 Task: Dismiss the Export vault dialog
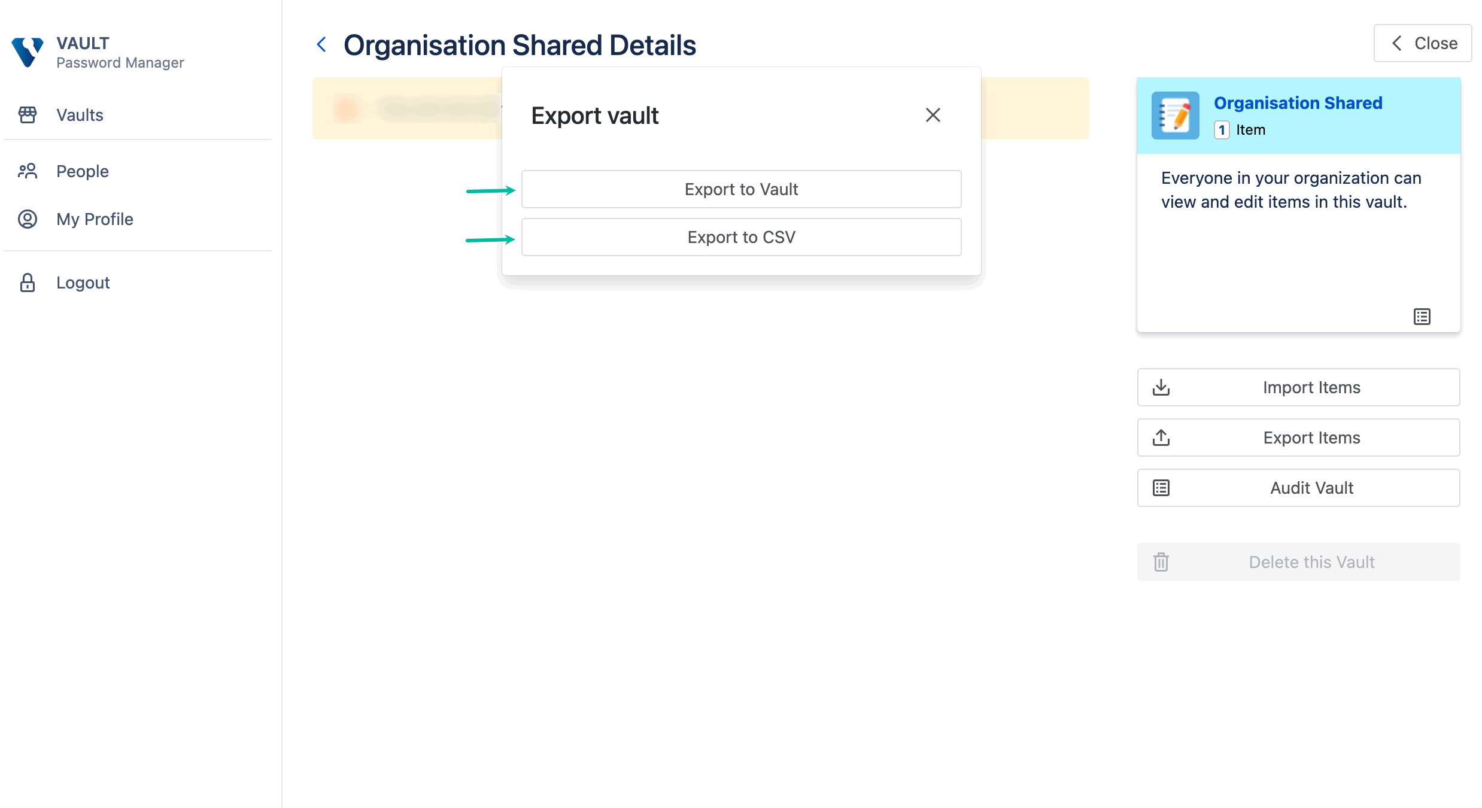pyautogui.click(x=933, y=115)
